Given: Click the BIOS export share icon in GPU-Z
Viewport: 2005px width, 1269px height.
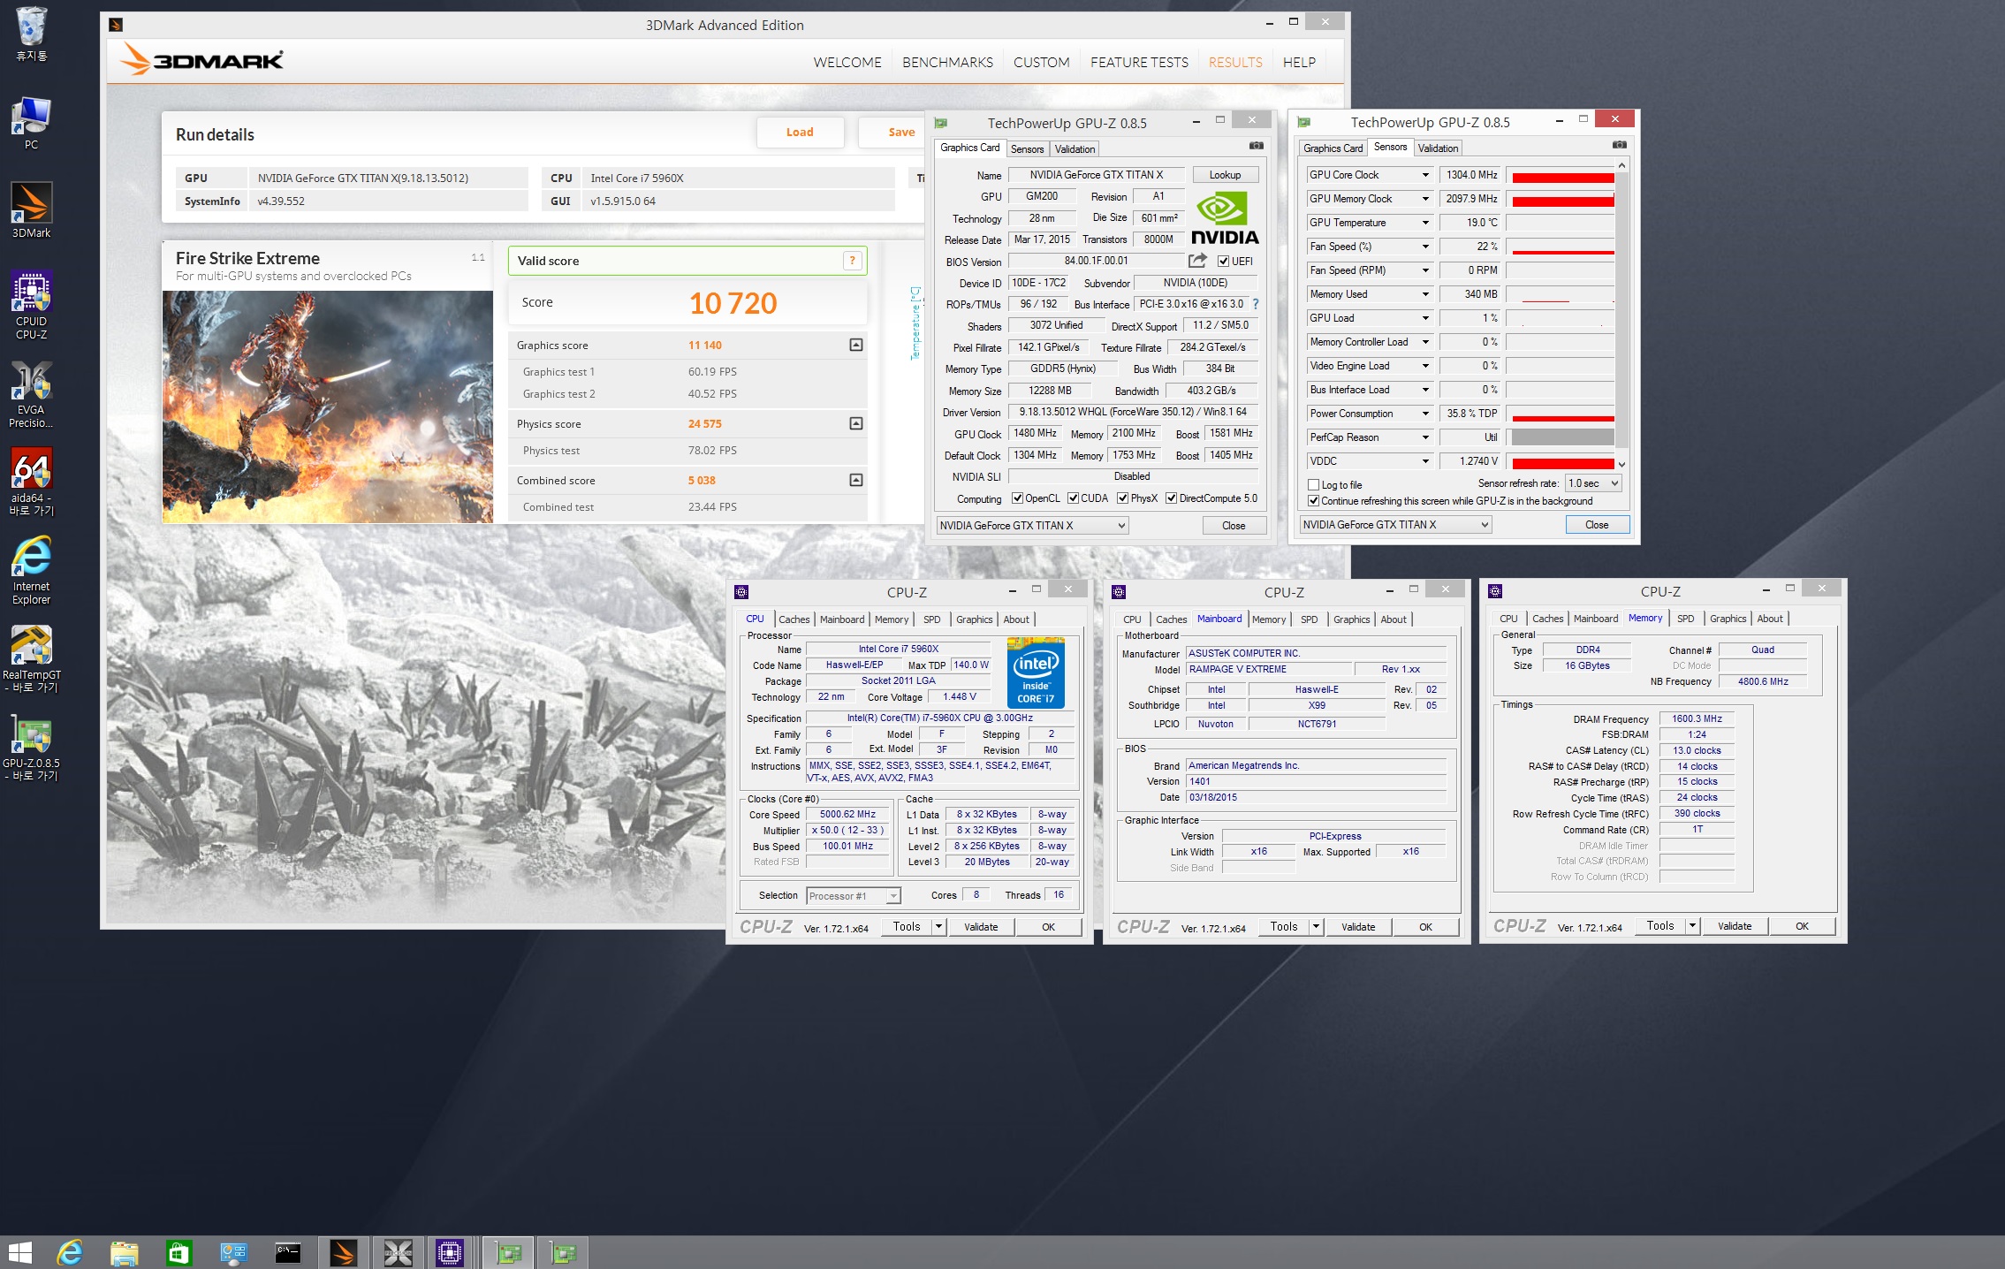Looking at the screenshot, I should click(1197, 261).
